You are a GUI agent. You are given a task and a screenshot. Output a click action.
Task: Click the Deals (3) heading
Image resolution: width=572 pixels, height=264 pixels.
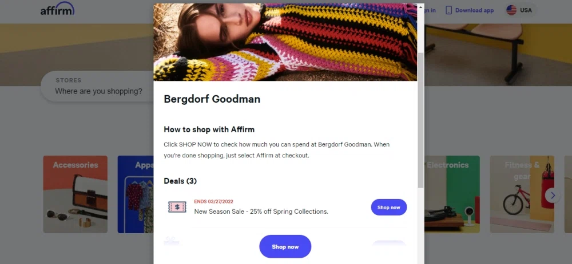[x=180, y=181]
